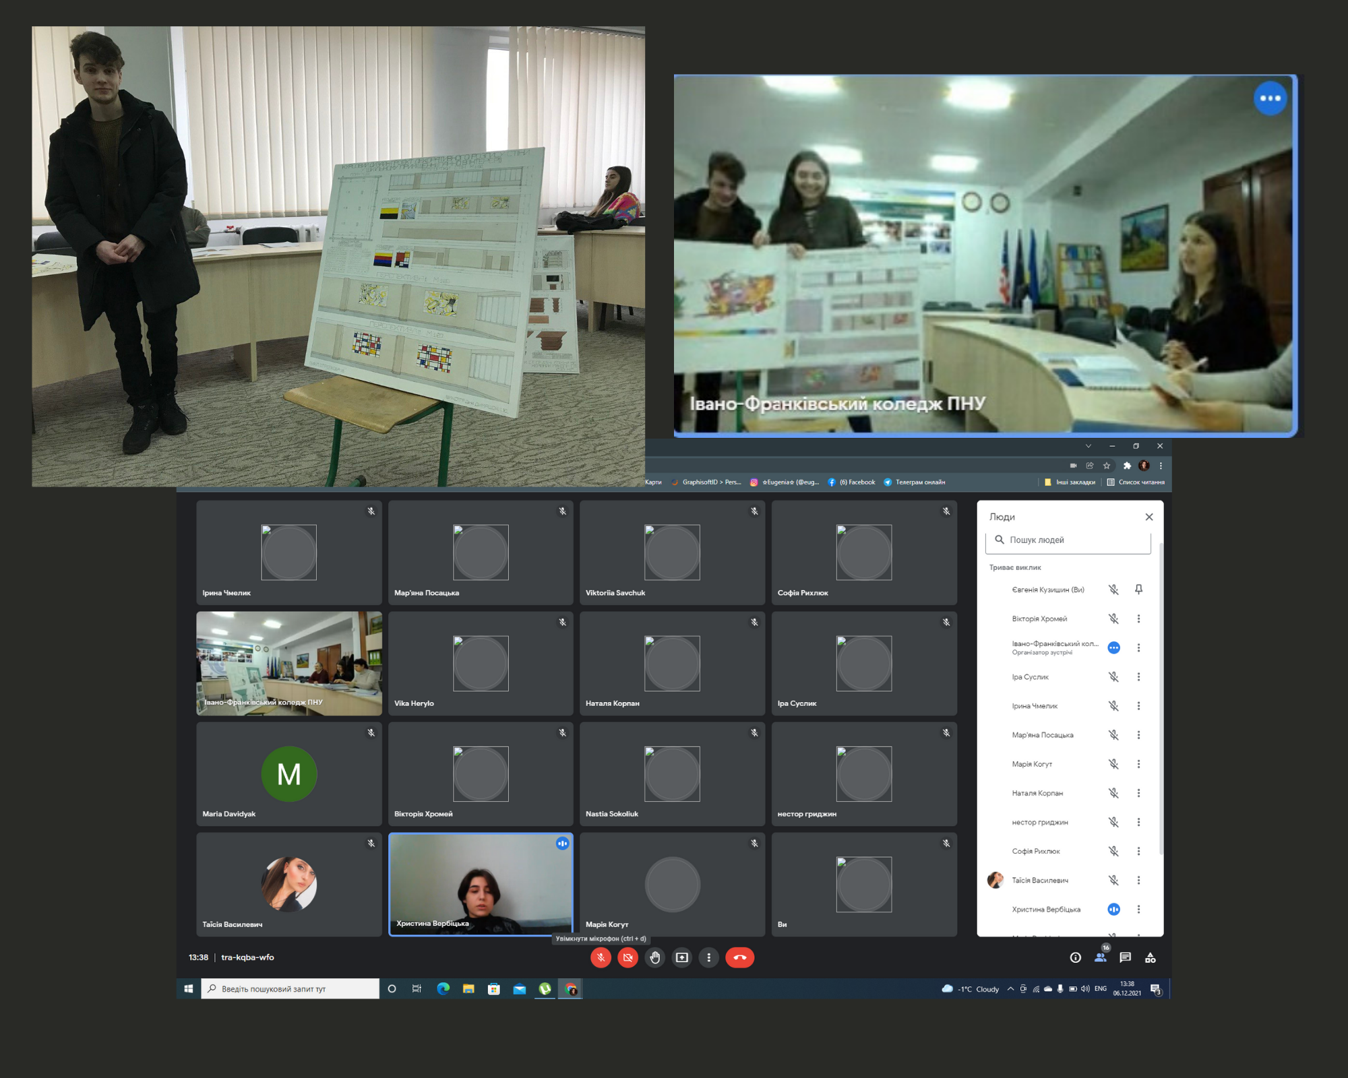Open options menu for Христина Вербіцька

(x=1138, y=910)
